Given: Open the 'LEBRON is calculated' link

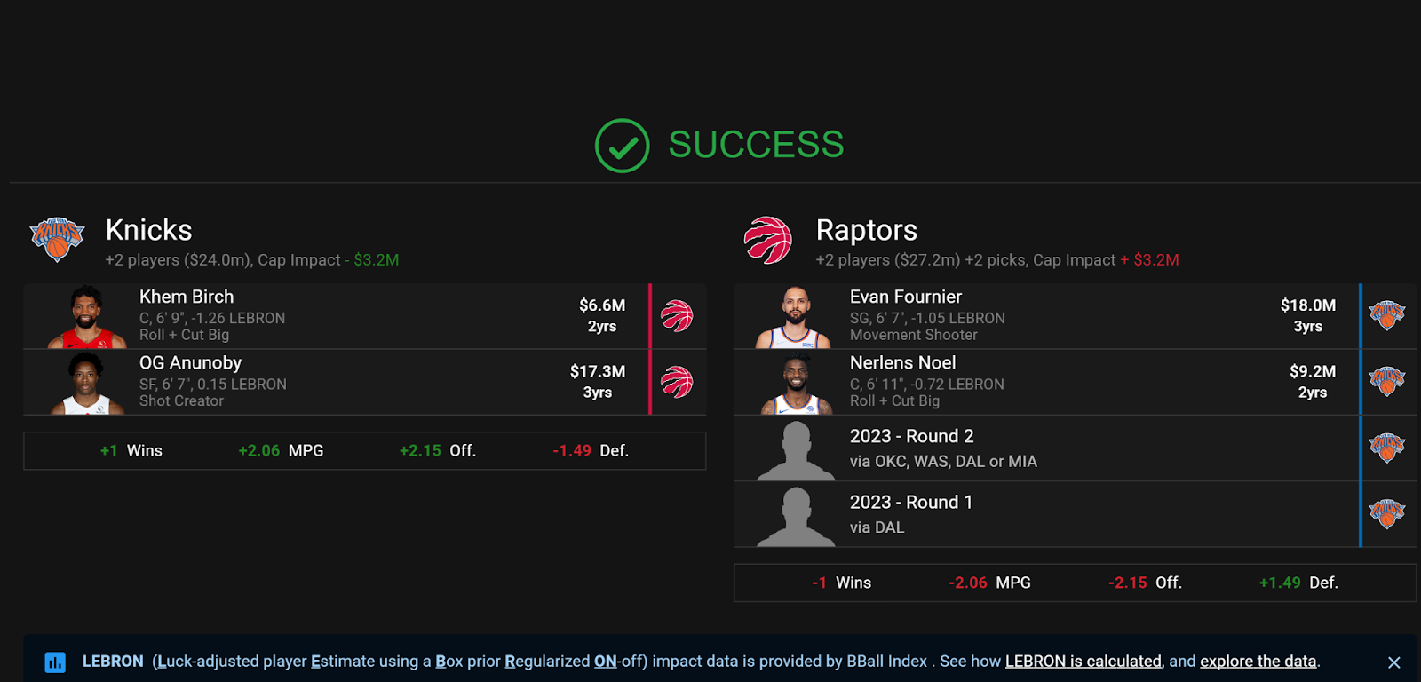Looking at the screenshot, I should click(x=1084, y=662).
